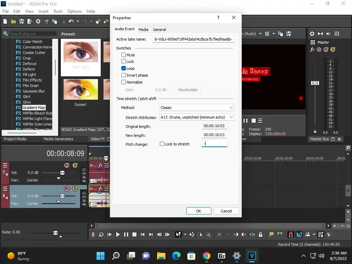
Task: Switch to General tab in Properties
Action: (159, 30)
